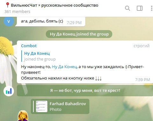Open the Ну Да Конец mention in message

coord(64,67)
